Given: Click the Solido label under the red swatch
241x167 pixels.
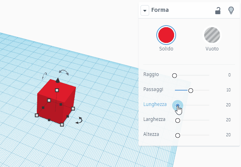Looking at the screenshot, I should (x=166, y=49).
